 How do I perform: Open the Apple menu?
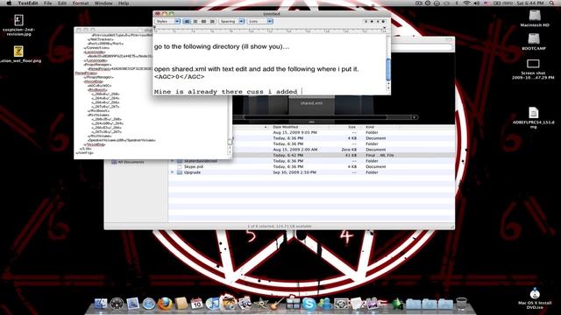click(x=9, y=3)
